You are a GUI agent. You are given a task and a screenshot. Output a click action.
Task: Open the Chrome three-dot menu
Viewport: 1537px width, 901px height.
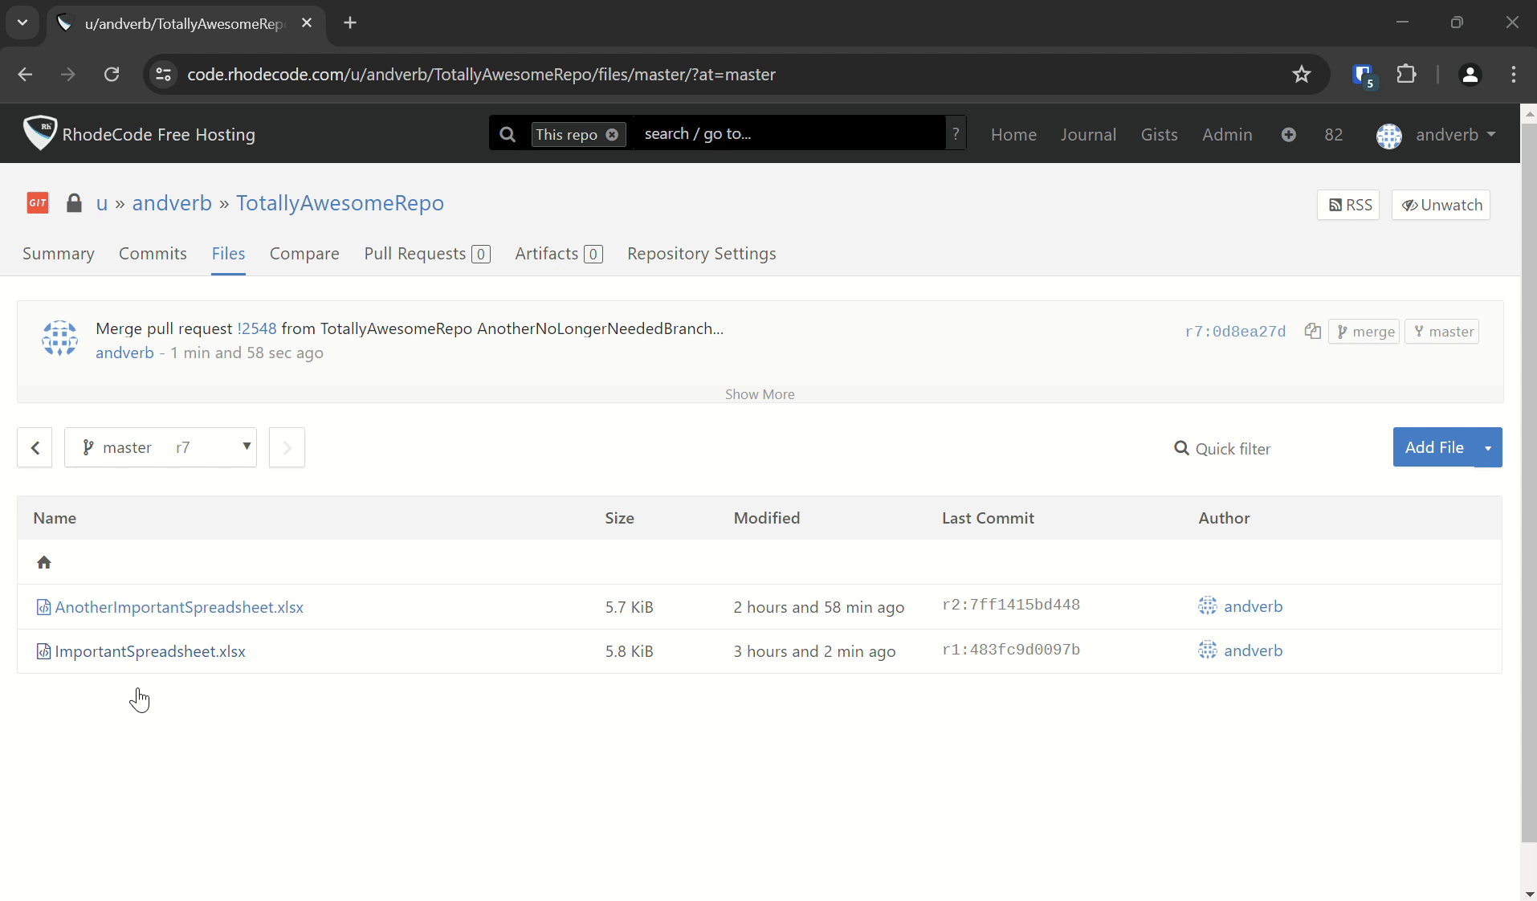pos(1514,75)
